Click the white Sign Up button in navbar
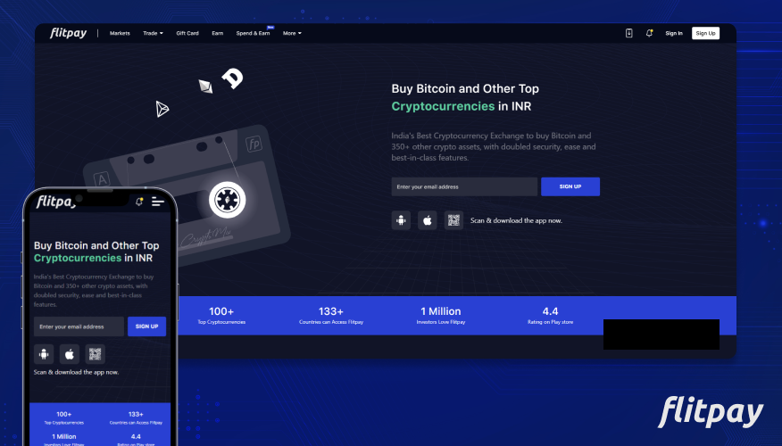The width and height of the screenshot is (782, 446). 705,33
